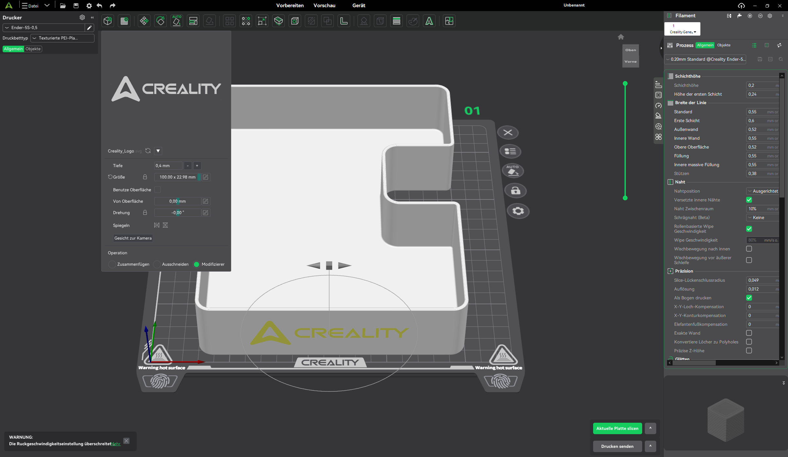Screen dimensions: 788x457
Task: Click the flush volumes faucet icon
Action: pyautogui.click(x=739, y=16)
